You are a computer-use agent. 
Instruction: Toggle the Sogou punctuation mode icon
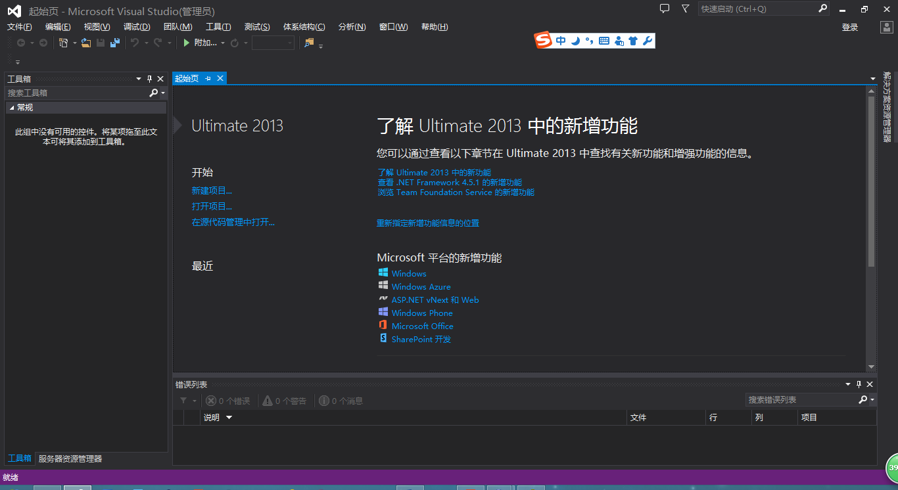(589, 41)
